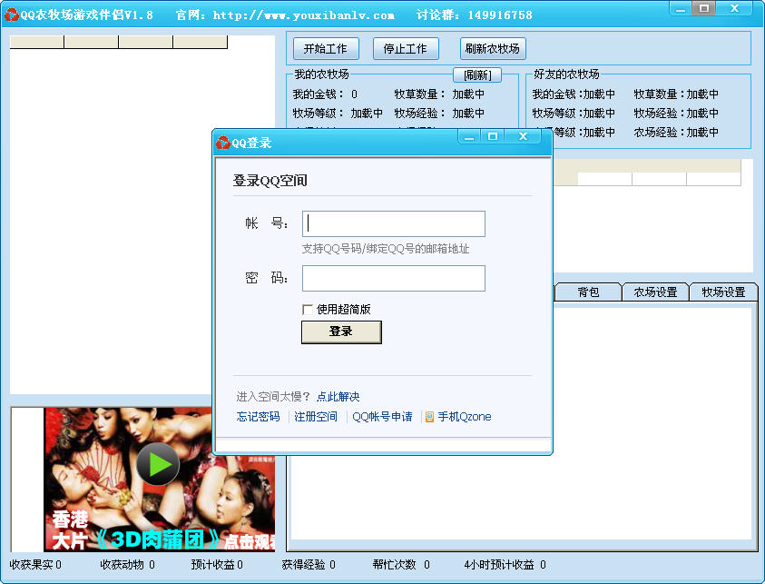Click the 4小时预计收益 0 status text
Viewport: 765px width, 584px height.
pos(505,565)
